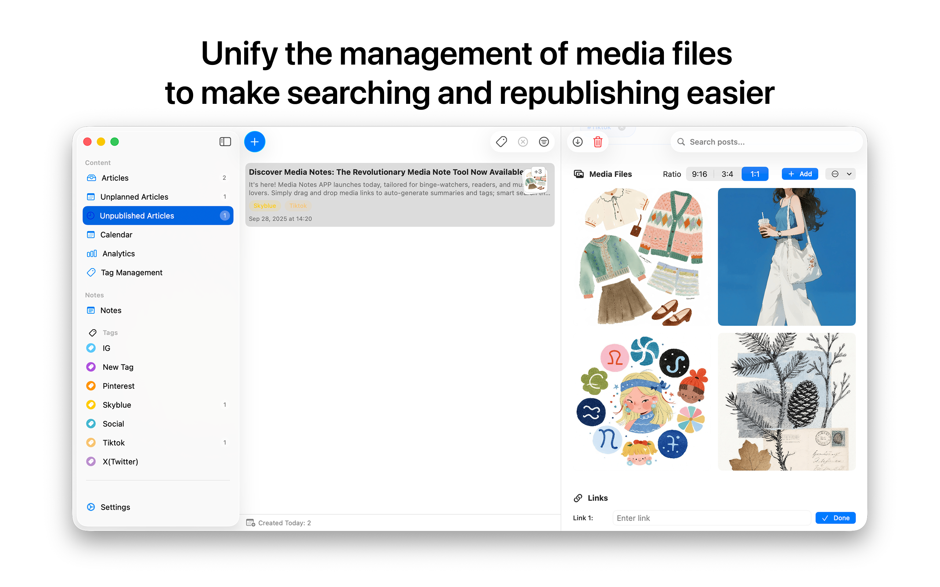Select the 3:4 aspect ratio
This screenshot has width=940, height=587.
727,174
